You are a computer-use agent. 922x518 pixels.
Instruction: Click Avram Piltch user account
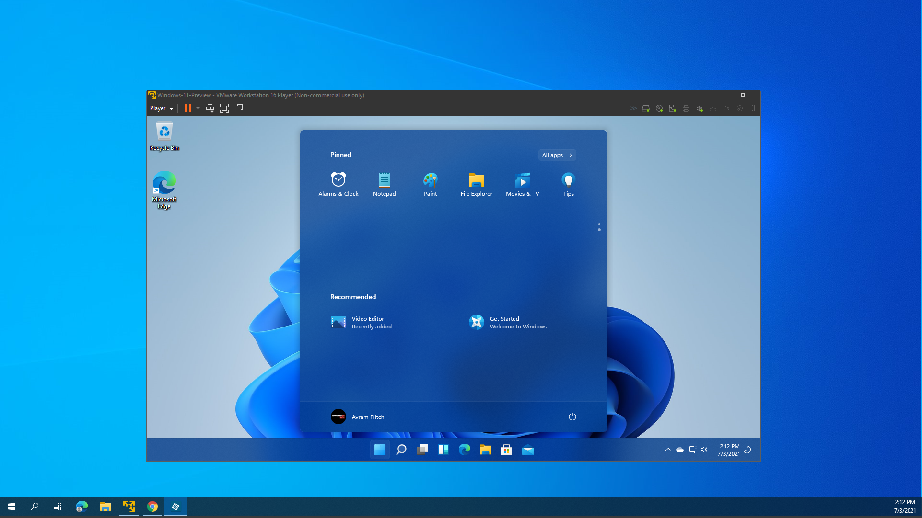[x=358, y=416]
